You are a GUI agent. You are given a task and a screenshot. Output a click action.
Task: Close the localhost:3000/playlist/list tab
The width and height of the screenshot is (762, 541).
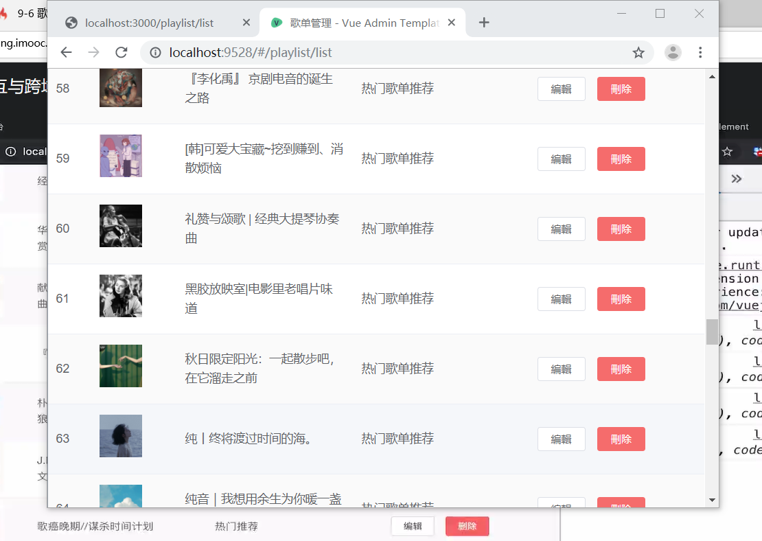click(x=246, y=23)
